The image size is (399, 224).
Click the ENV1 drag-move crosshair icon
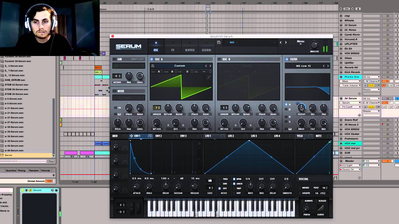(132, 136)
